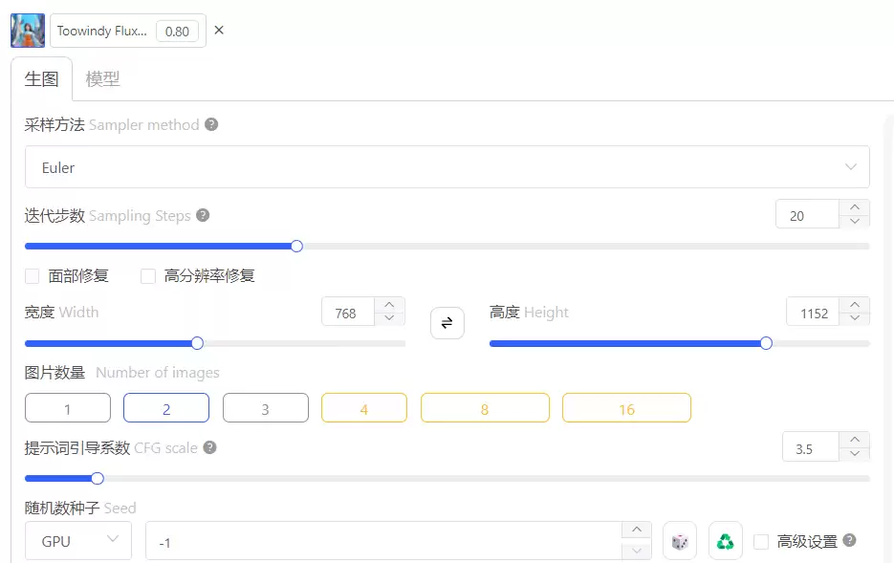Edit the Seed value -1 field
Screen dimensions: 894x563
click(x=383, y=541)
